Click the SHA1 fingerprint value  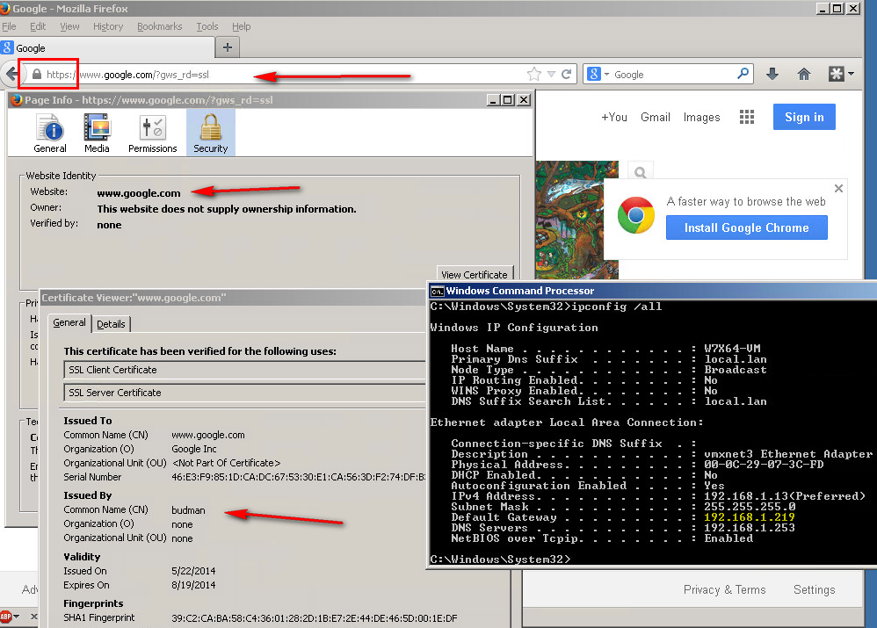pos(315,618)
